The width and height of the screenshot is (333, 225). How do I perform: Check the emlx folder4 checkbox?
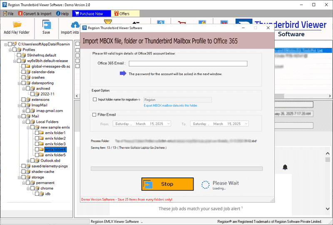point(37,149)
